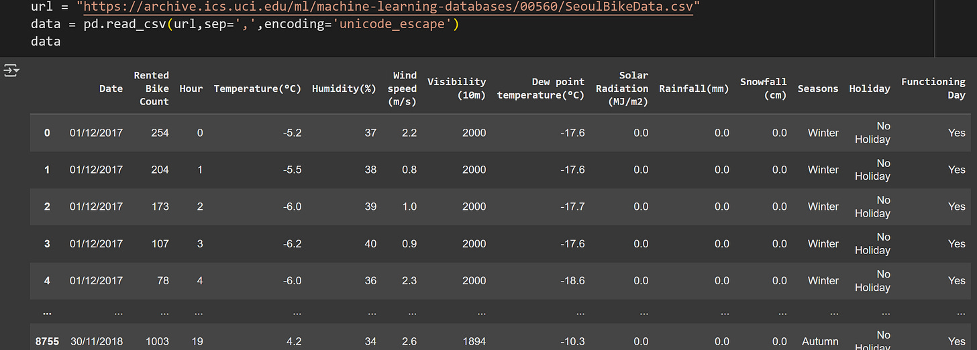This screenshot has width=977, height=350.
Task: Select rented bike count value 254
Action: (160, 133)
